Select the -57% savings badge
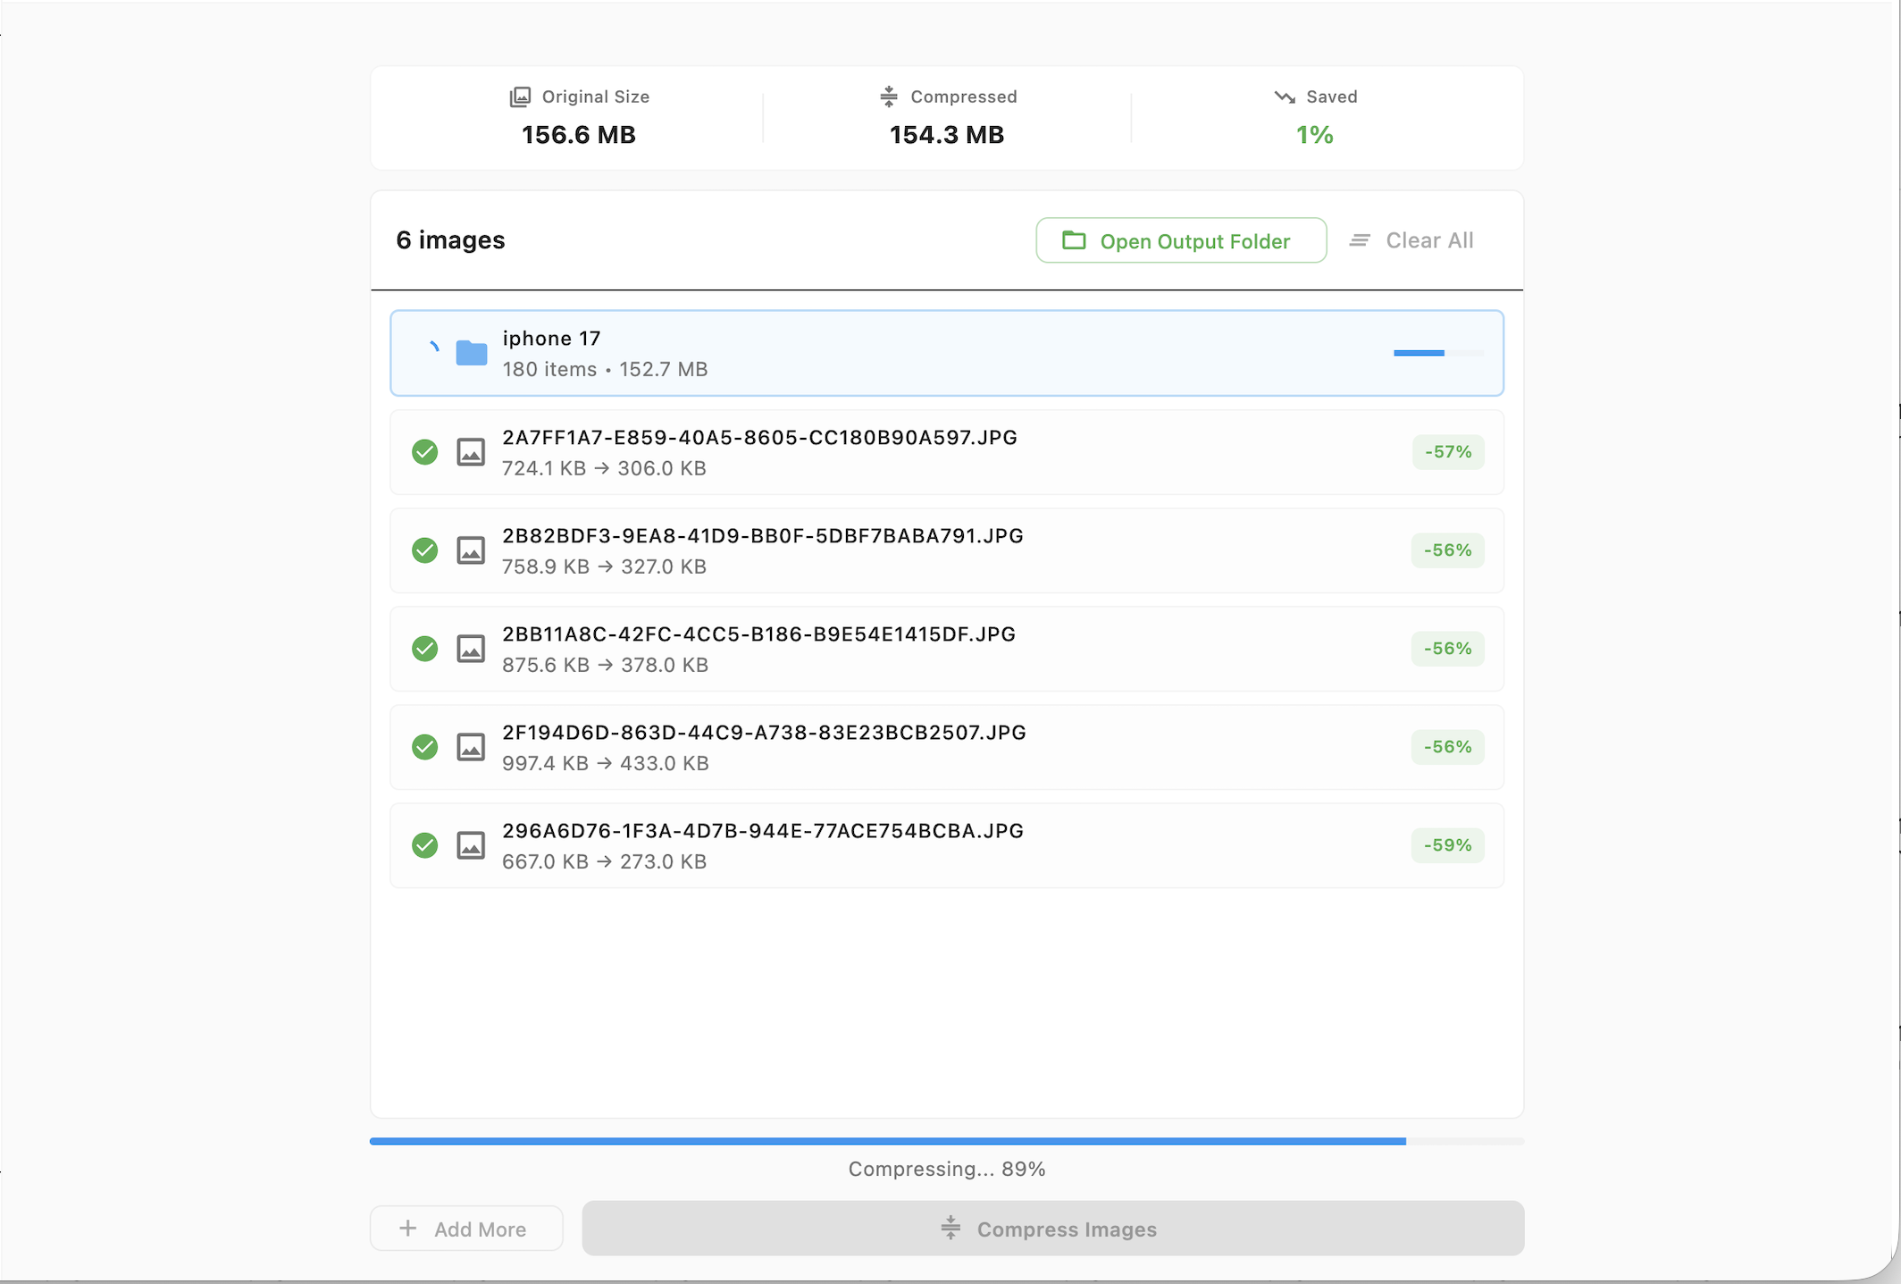This screenshot has width=1901, height=1284. [x=1447, y=452]
